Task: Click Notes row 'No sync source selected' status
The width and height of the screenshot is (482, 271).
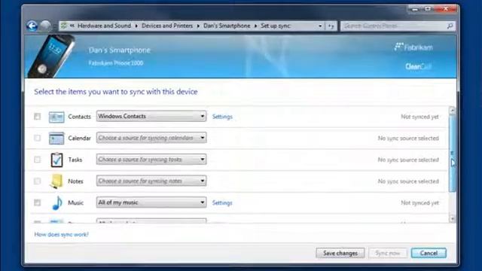Action: (x=408, y=181)
